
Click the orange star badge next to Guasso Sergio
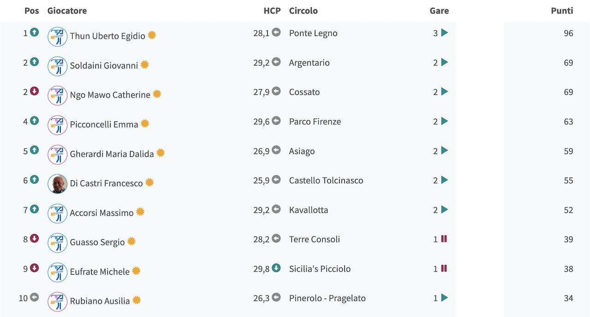point(131,241)
